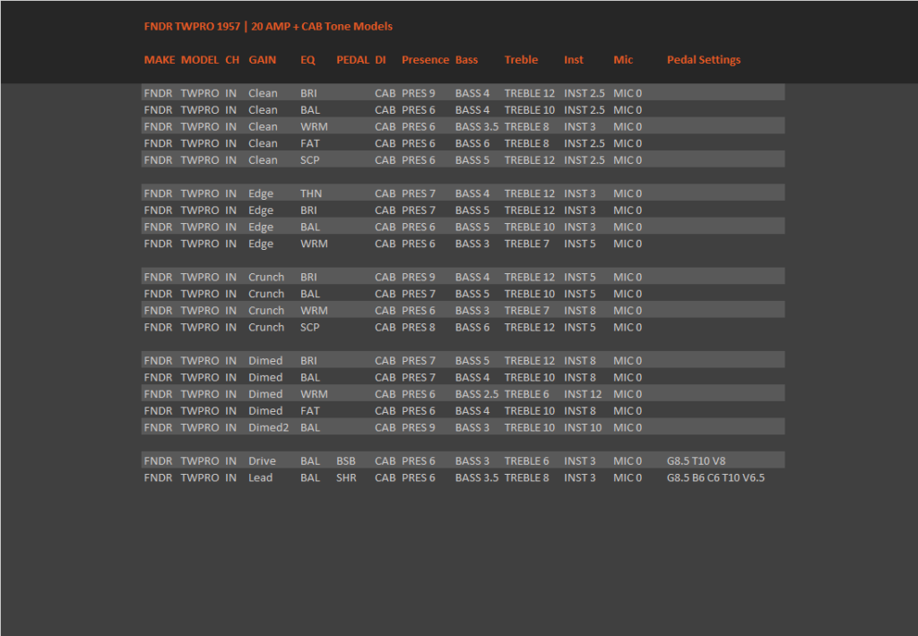Click the Inst column header

(574, 60)
